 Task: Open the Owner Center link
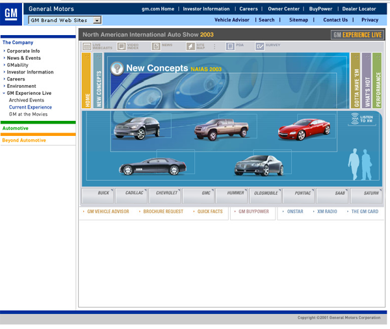pyautogui.click(x=283, y=9)
